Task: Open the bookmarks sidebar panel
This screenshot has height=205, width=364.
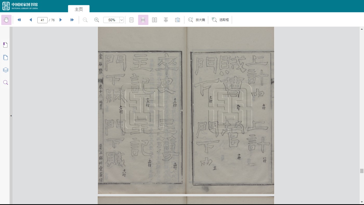Action: (5, 45)
